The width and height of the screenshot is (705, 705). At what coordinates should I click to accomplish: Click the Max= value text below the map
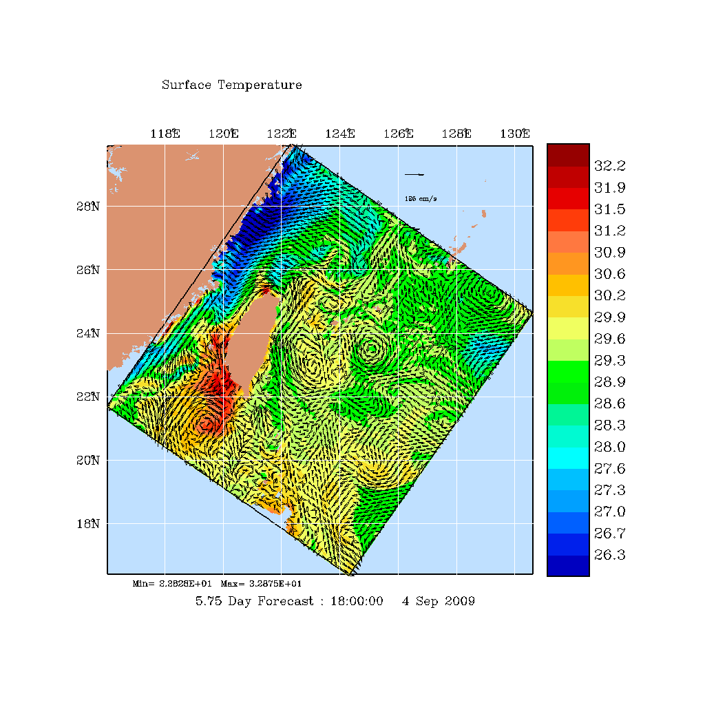tap(261, 584)
